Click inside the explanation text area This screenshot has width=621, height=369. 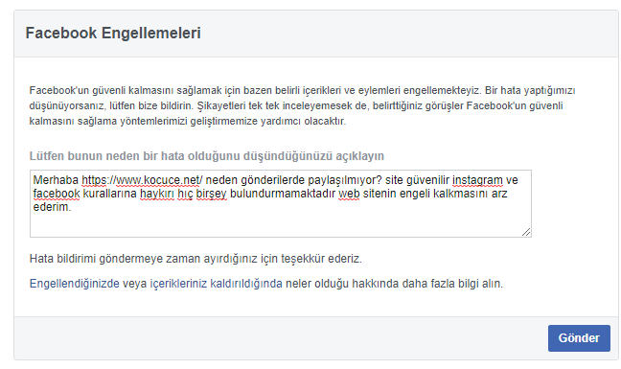point(281,204)
